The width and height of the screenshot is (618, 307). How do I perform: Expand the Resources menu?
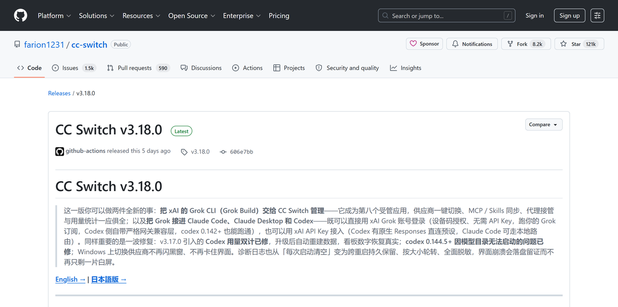[142, 15]
